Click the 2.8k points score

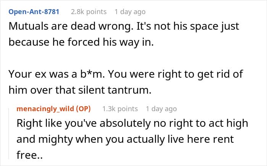[88, 12]
